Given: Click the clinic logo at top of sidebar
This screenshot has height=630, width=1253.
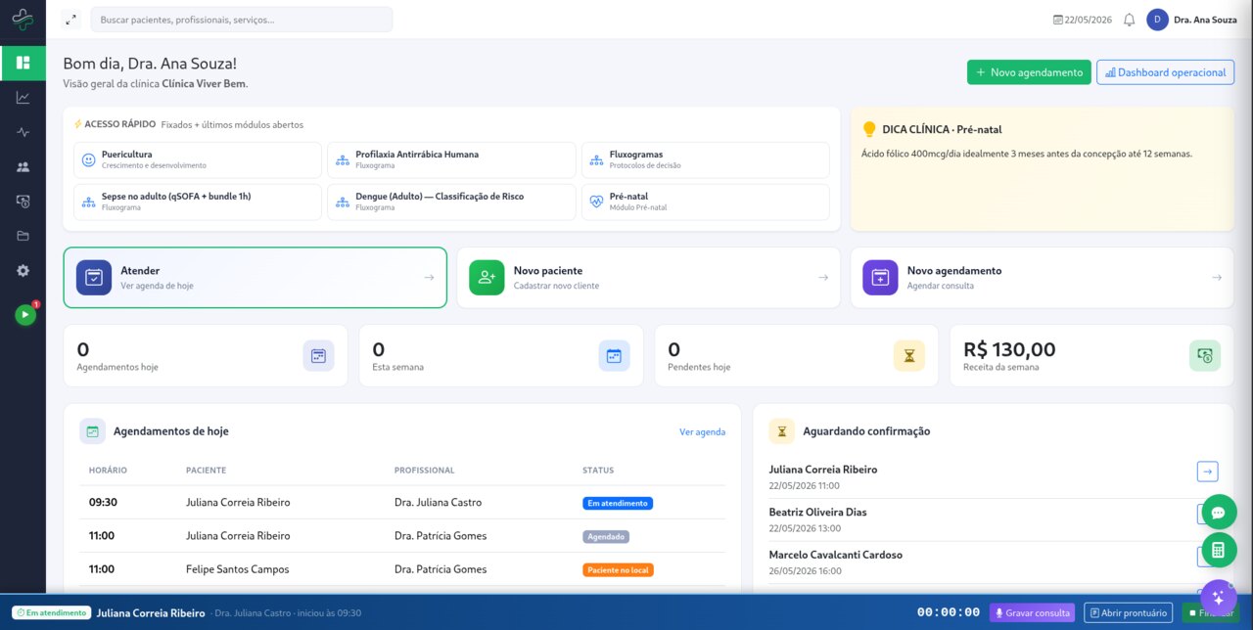Looking at the screenshot, I should coord(23,20).
